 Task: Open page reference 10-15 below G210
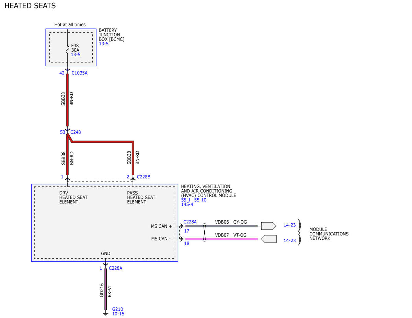[118, 314]
